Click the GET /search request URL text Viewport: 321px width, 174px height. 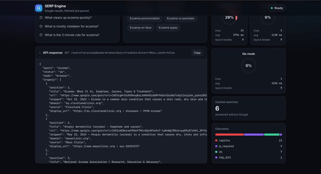click(120, 53)
